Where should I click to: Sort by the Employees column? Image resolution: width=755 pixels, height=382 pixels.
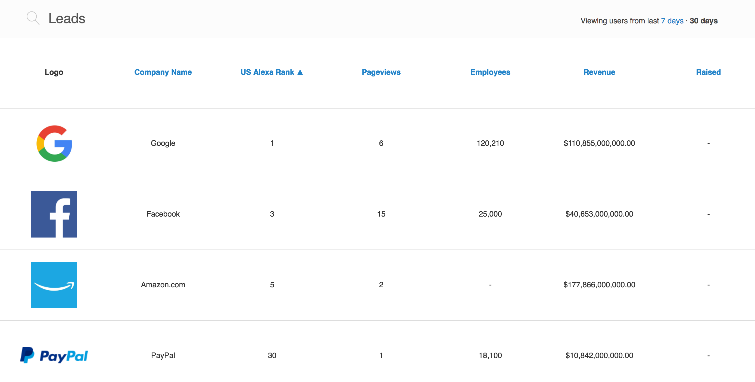point(490,72)
